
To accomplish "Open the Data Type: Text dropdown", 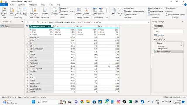I will tap(129, 8).
